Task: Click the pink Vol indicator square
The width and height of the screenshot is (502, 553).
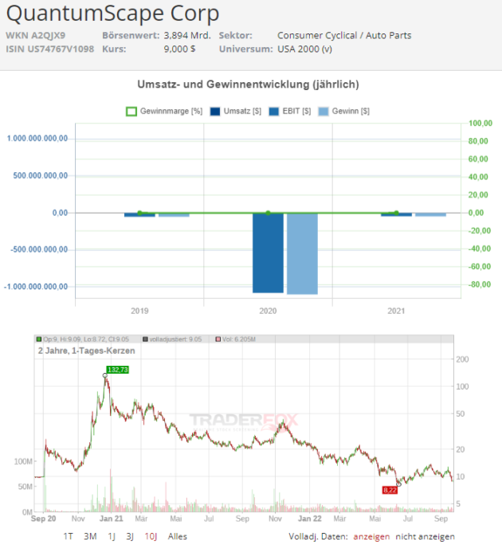Action: tap(218, 339)
